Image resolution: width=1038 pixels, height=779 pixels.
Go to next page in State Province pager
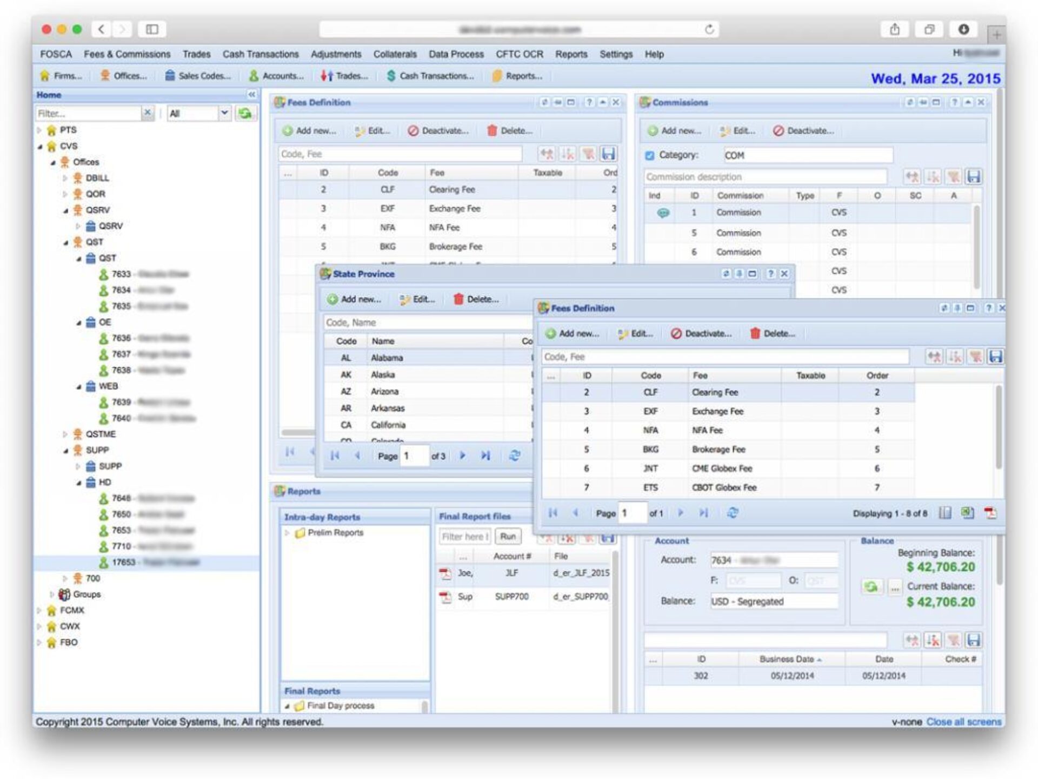click(463, 455)
